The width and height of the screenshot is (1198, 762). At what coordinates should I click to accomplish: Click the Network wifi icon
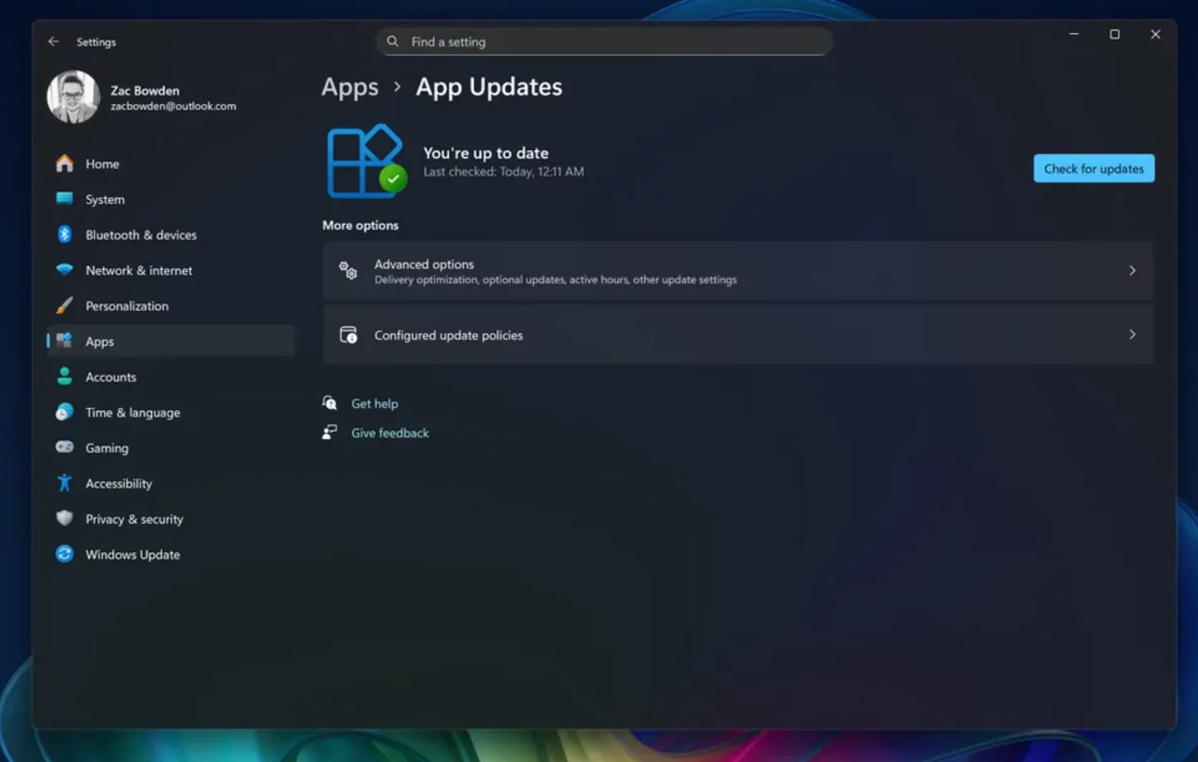[x=65, y=270]
